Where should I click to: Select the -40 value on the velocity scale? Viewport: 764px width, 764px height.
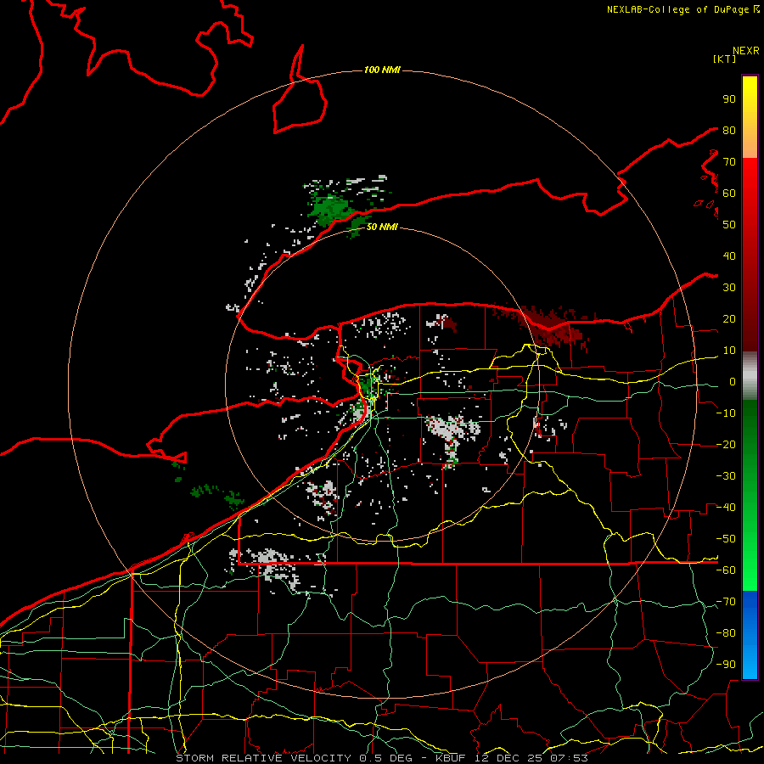[726, 508]
